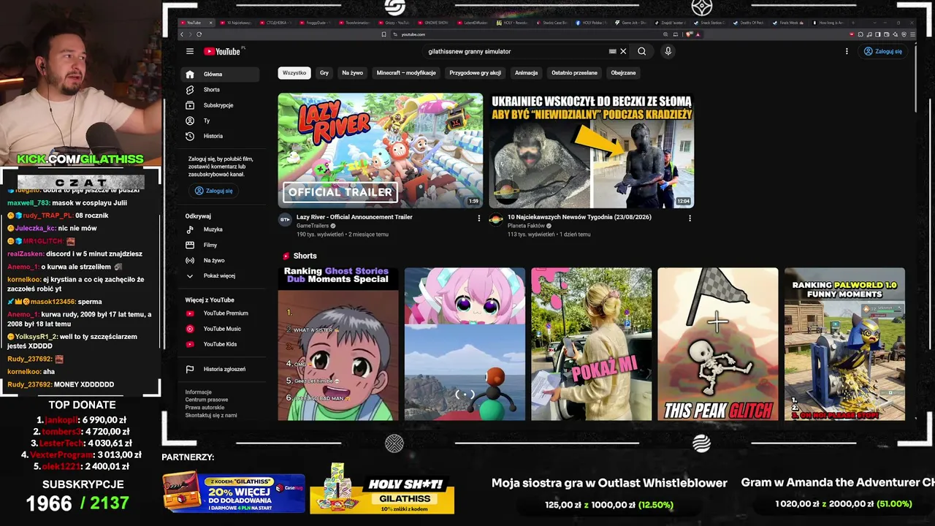Viewport: 935px width, 526px height.
Task: Click the magnifier search button
Action: (x=641, y=51)
